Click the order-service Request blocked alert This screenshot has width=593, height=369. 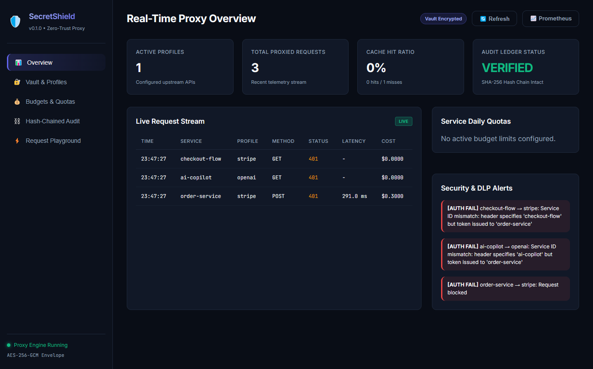pyautogui.click(x=505, y=289)
